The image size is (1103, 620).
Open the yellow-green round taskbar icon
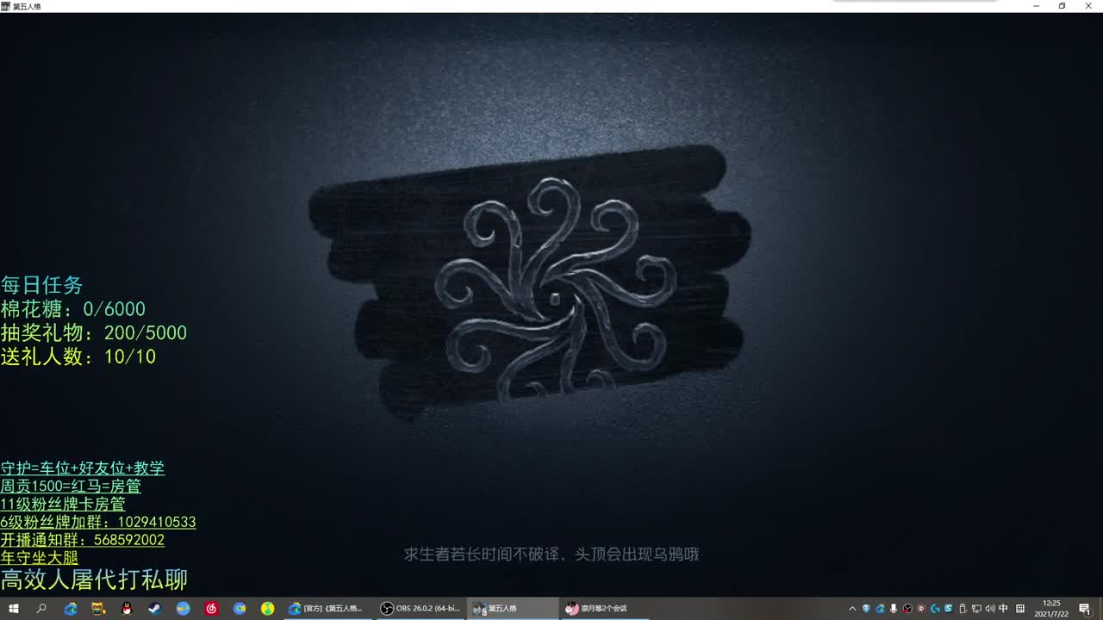267,609
